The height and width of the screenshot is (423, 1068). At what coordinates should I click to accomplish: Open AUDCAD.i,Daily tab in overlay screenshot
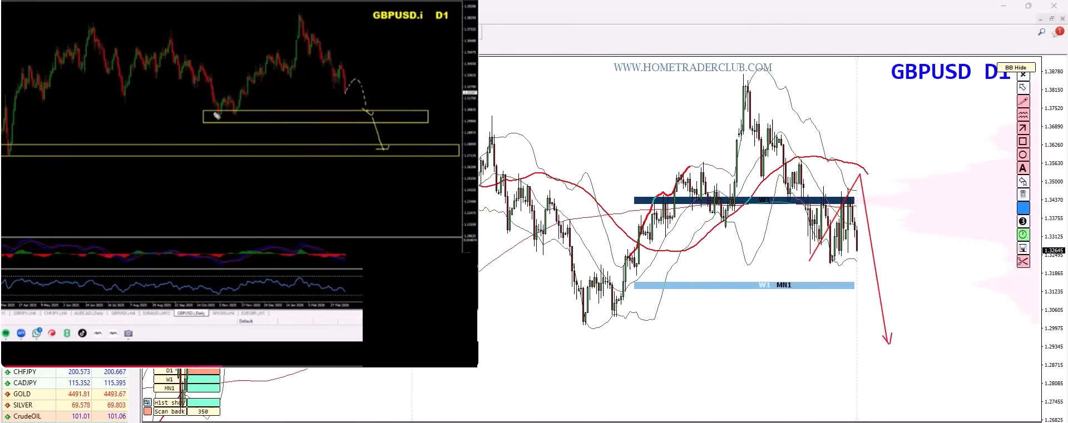pyautogui.click(x=88, y=313)
